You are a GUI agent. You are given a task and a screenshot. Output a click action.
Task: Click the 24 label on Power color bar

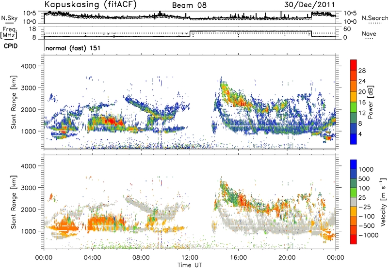click(x=362, y=81)
